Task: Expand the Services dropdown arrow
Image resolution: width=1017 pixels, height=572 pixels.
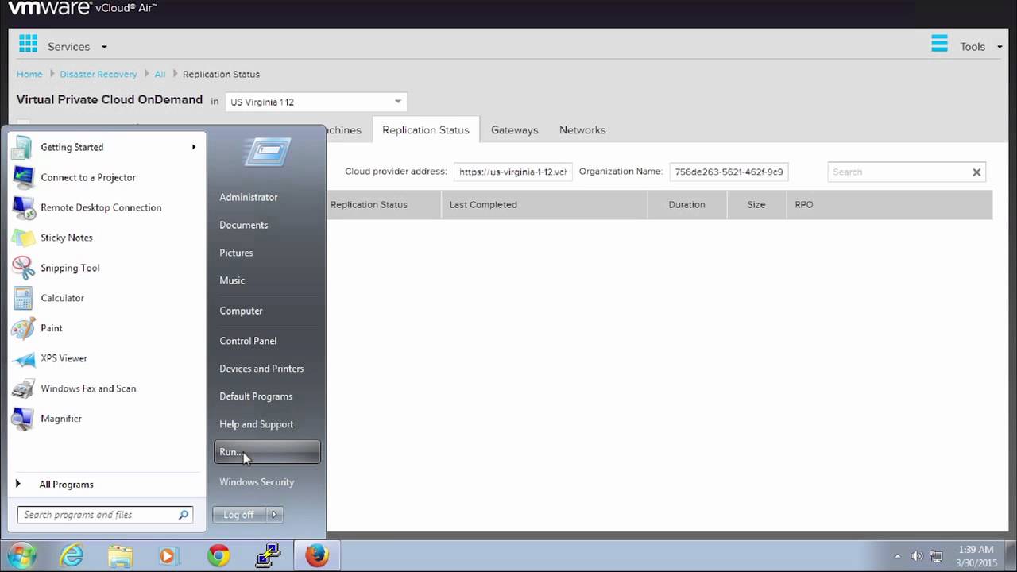Action: pyautogui.click(x=104, y=47)
